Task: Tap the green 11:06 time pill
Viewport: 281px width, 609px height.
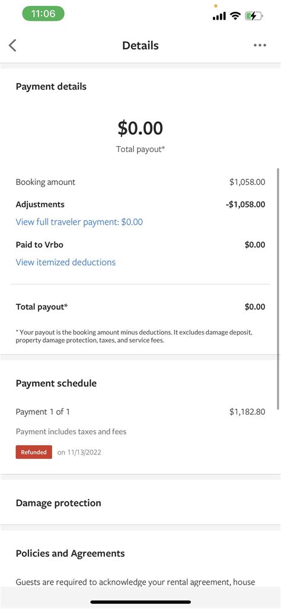Action: pyautogui.click(x=43, y=14)
